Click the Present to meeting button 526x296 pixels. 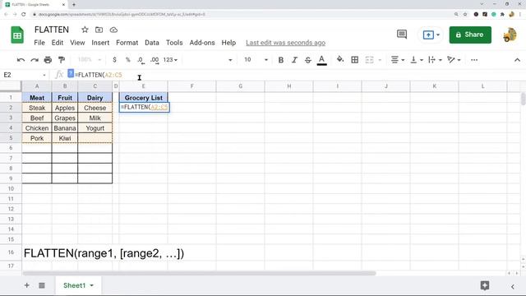click(431, 35)
